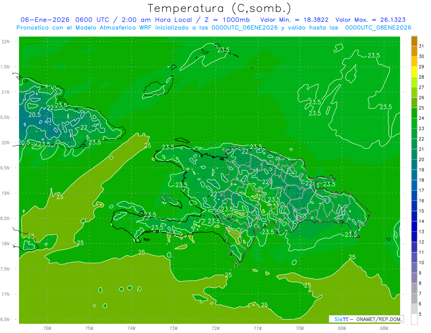The height and width of the screenshot is (333, 431).
Task: Click the "ONAMET/REP.DOM." credit label
Action: 379,319
